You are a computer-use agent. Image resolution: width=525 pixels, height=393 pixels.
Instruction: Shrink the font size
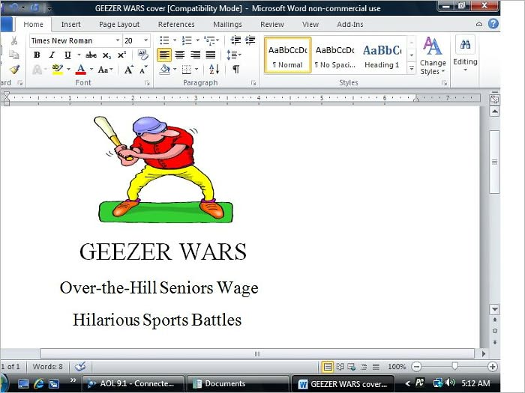(x=144, y=70)
